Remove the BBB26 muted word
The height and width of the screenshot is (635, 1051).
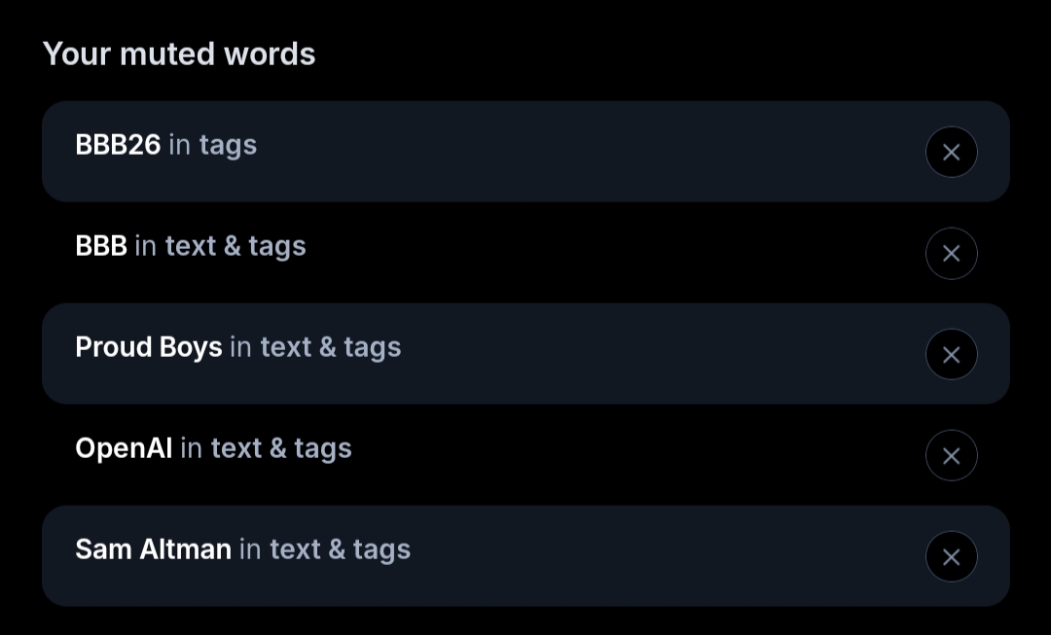pos(951,153)
